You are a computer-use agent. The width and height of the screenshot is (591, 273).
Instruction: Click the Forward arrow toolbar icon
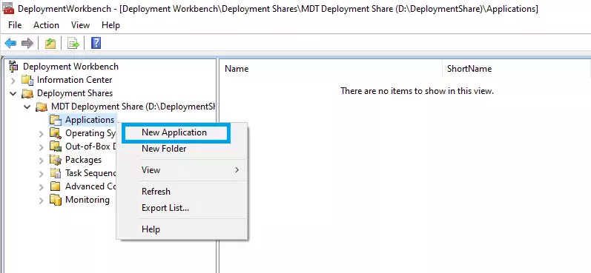point(27,43)
